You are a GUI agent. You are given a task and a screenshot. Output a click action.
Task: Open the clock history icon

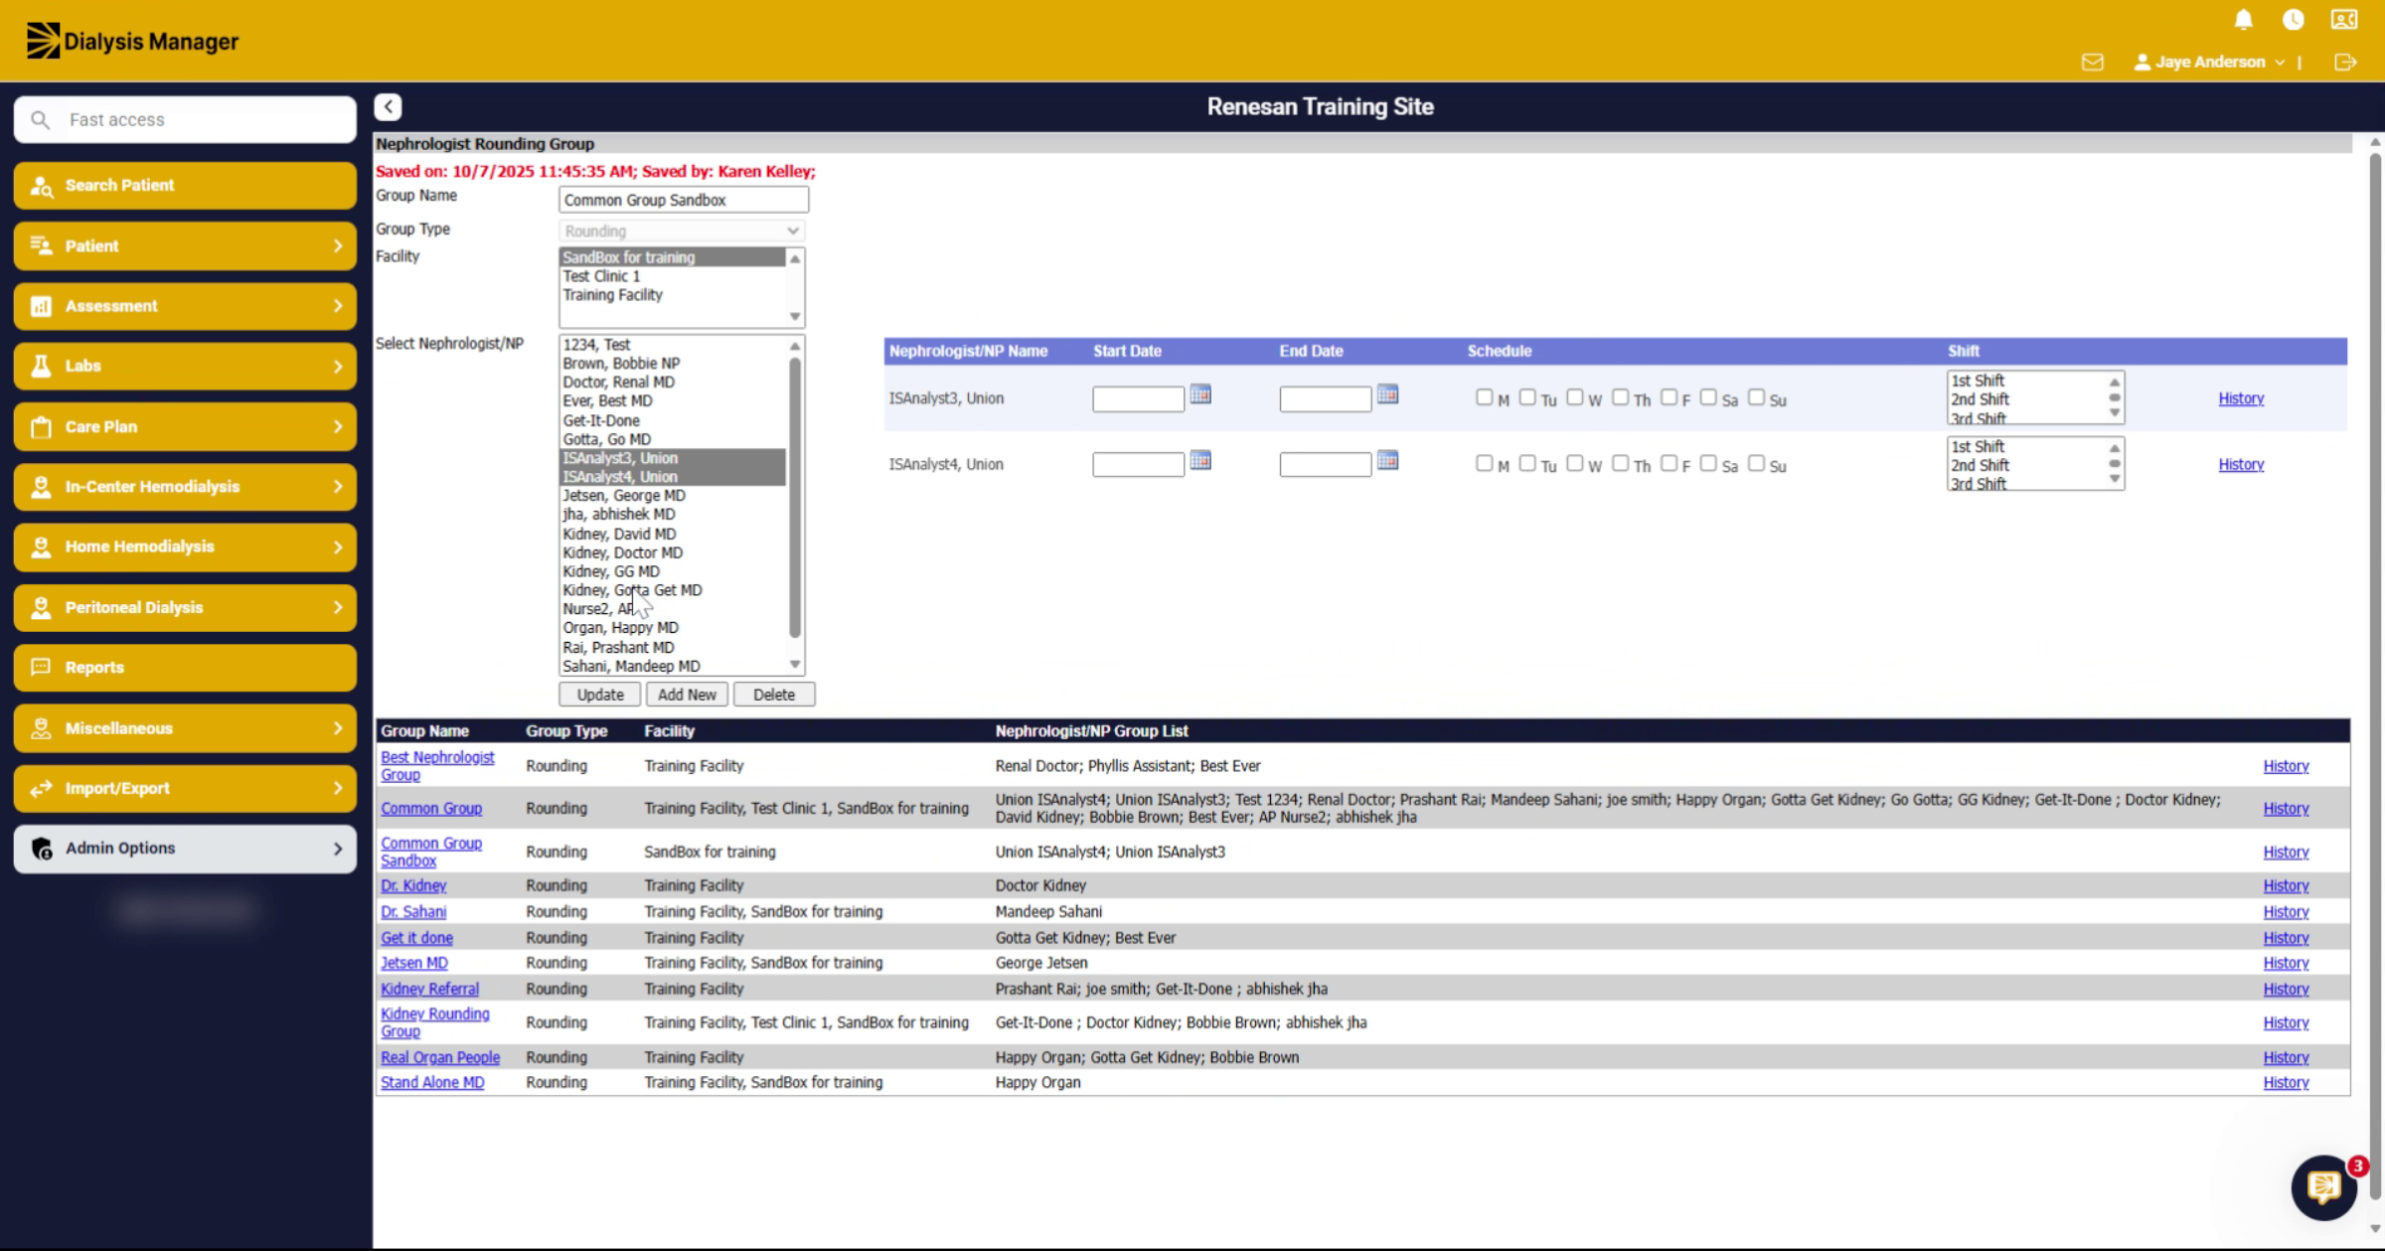pyautogui.click(x=2293, y=20)
